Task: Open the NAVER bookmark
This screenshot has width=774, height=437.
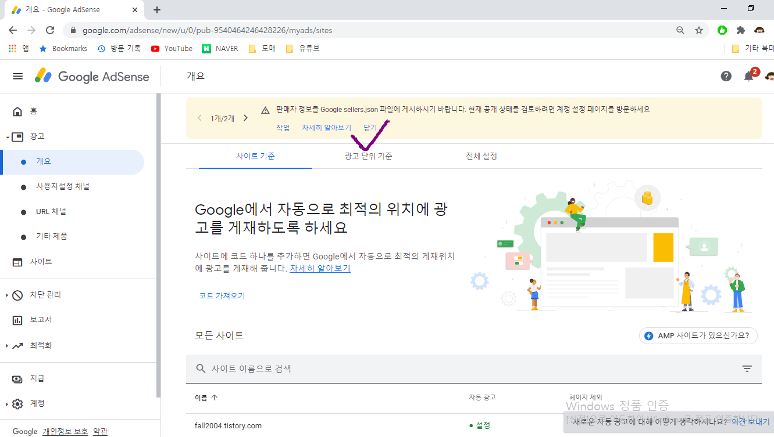Action: [x=220, y=49]
